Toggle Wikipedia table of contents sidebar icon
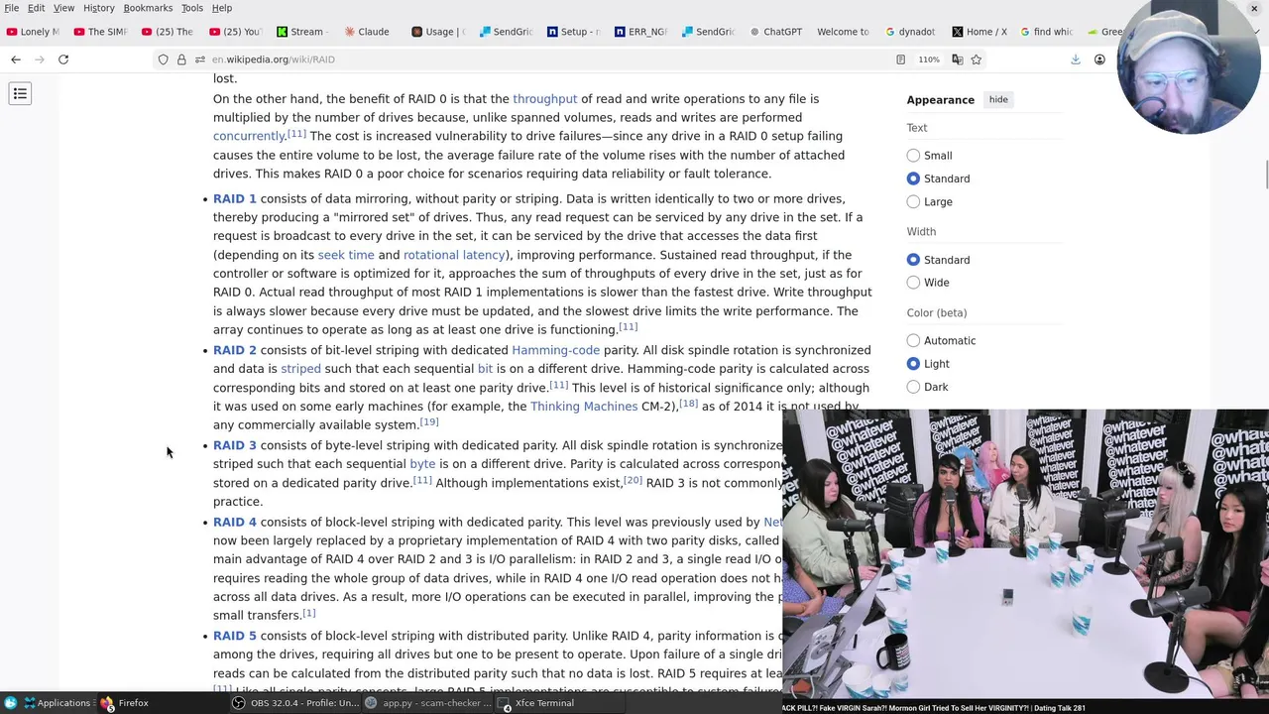The width and height of the screenshot is (1269, 714). click(20, 94)
